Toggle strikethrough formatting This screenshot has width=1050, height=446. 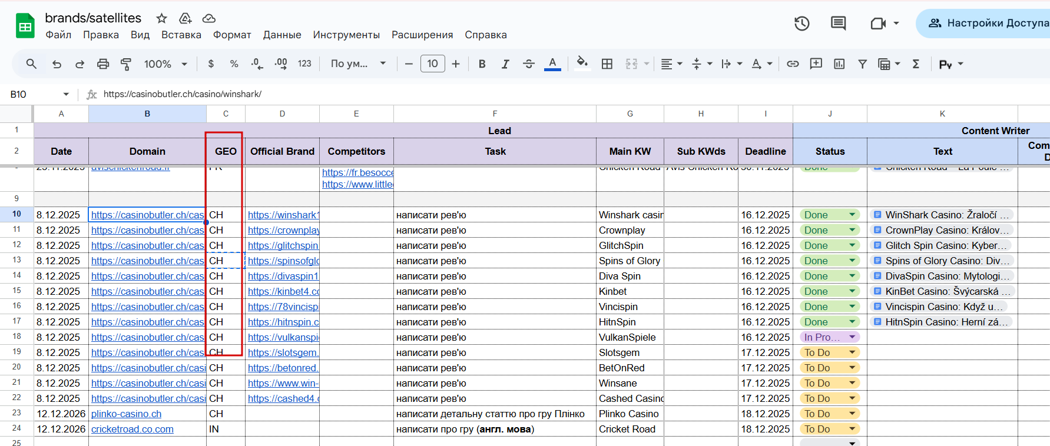click(x=528, y=64)
